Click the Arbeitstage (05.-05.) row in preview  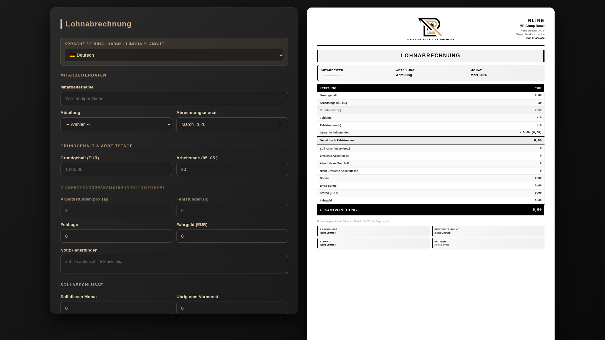(430, 103)
